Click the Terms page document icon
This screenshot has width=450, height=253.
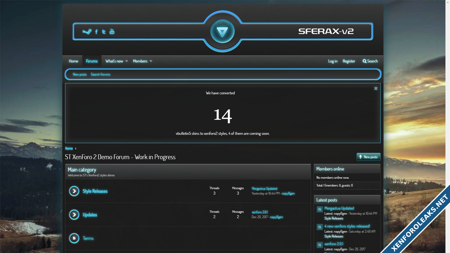[74, 238]
